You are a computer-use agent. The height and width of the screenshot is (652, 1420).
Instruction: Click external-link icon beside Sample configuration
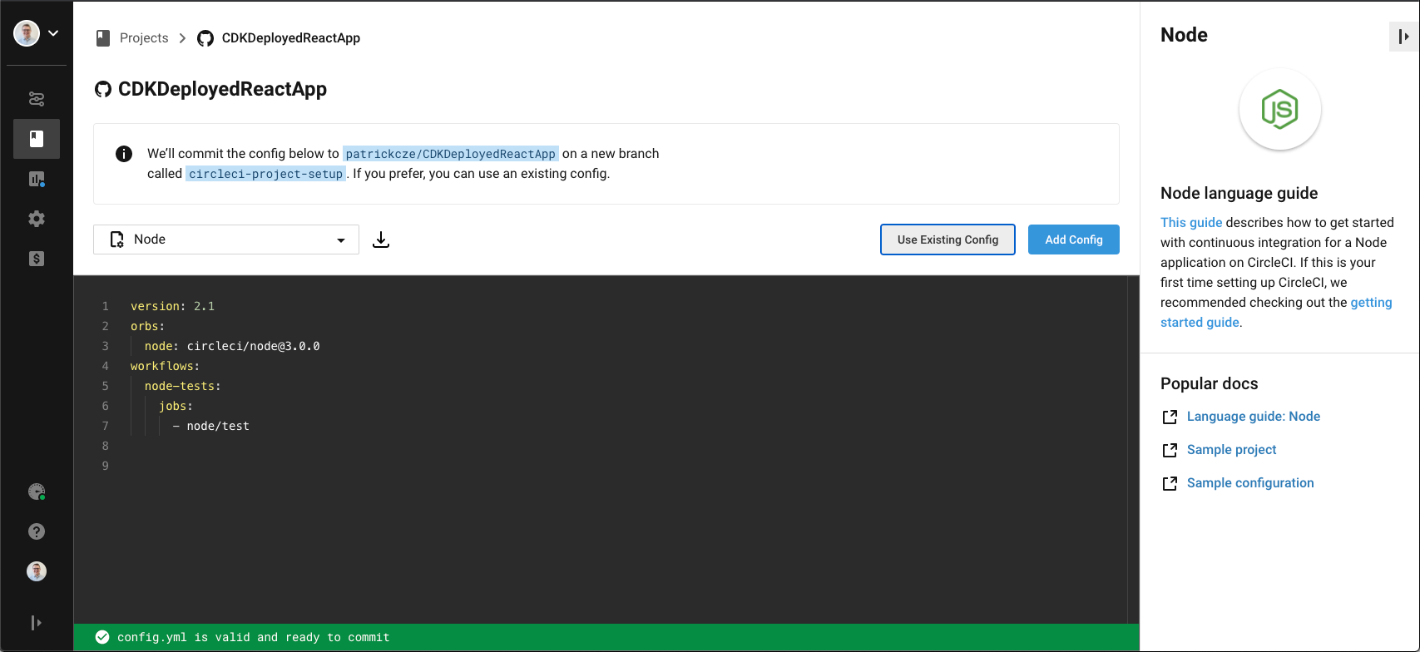point(1170,483)
